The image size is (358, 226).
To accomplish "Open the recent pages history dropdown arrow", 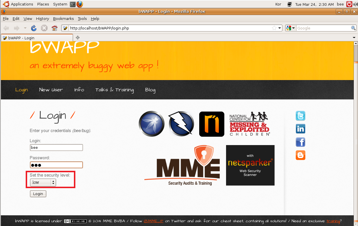I will [x=25, y=28].
